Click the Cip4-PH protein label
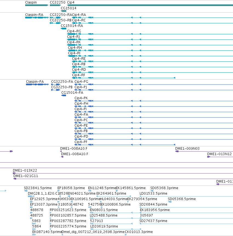This screenshot has width=233, height=236. (x=81, y=104)
